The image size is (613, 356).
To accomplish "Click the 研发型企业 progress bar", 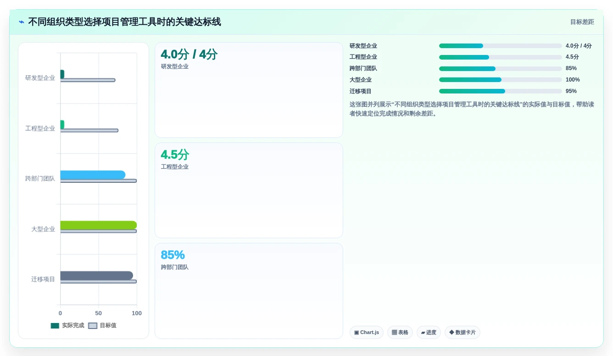I will (501, 46).
